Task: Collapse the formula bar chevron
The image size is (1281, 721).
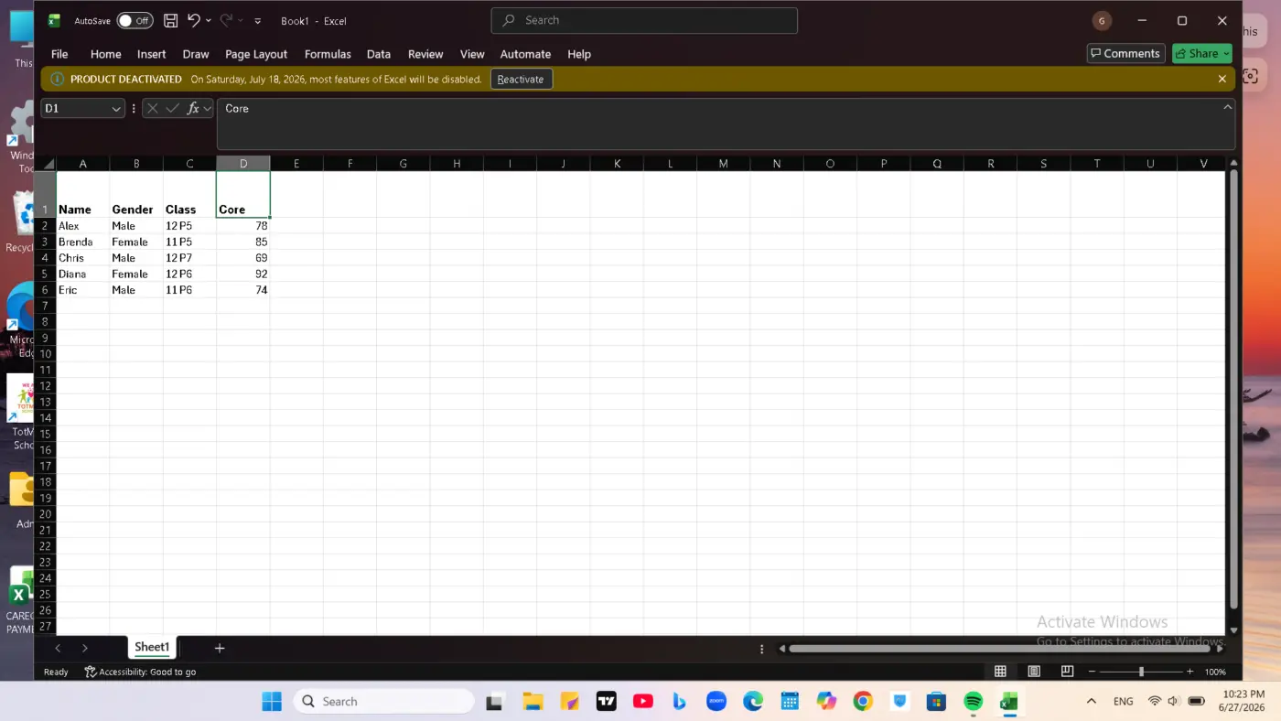Action: point(1227,107)
